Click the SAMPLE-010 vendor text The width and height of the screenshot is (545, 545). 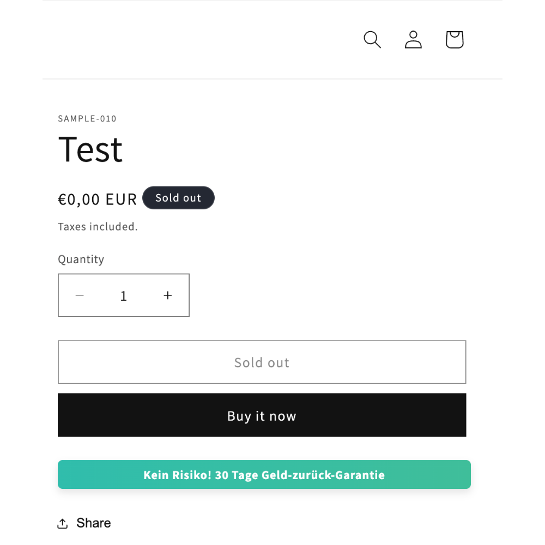(x=87, y=118)
